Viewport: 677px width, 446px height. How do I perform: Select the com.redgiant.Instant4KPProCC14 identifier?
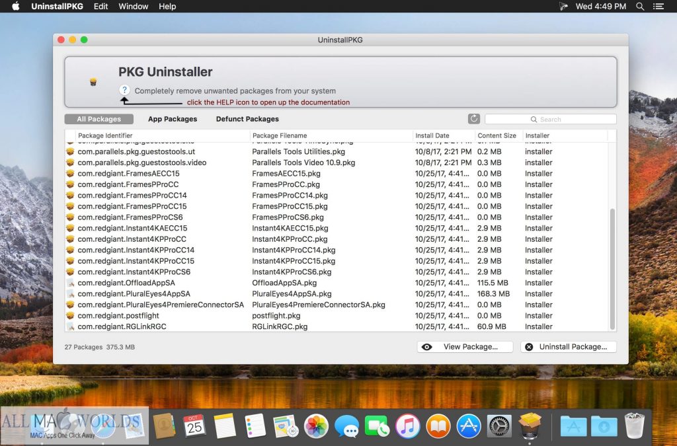(x=136, y=250)
